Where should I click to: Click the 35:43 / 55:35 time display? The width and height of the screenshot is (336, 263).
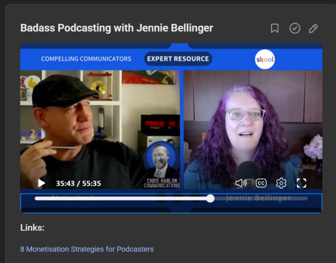tap(78, 183)
